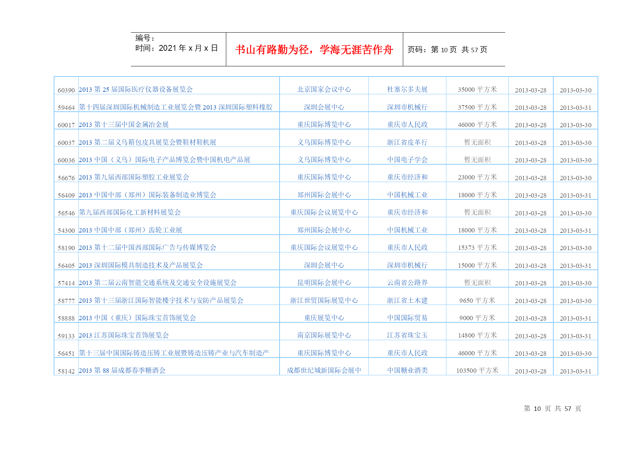The image size is (636, 450).
Task: Click header text 编号
Action: point(145,38)
